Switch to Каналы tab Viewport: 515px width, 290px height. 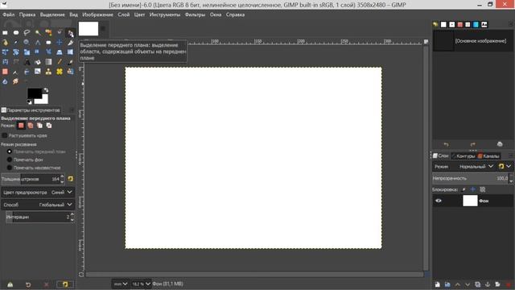coord(488,155)
